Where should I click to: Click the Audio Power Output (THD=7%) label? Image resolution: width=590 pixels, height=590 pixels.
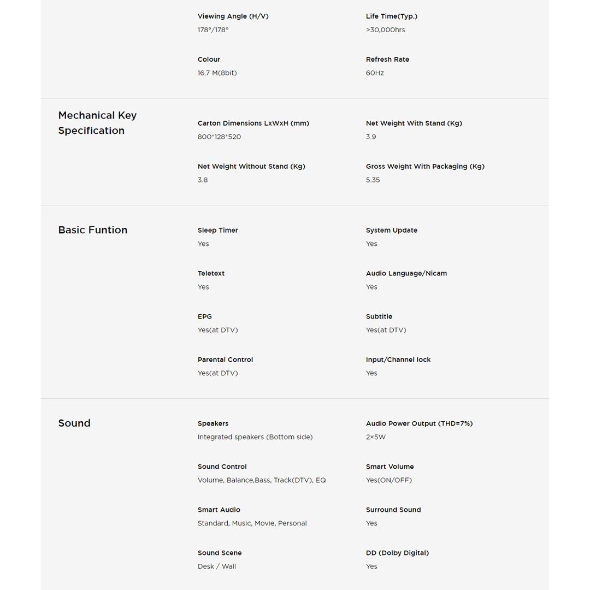[x=419, y=424]
